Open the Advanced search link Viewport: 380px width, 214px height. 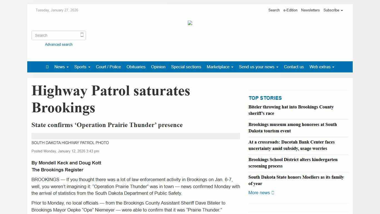click(x=59, y=44)
